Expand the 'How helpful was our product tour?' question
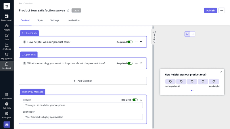The image size is (230, 129). 141,42
